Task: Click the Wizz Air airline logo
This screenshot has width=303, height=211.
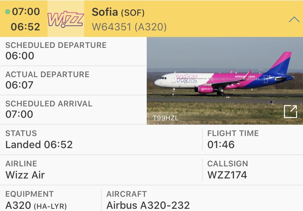Action: (x=66, y=19)
